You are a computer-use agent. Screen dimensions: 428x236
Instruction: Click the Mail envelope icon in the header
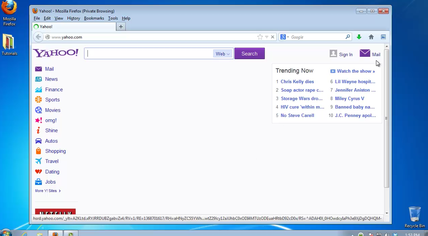tap(365, 53)
